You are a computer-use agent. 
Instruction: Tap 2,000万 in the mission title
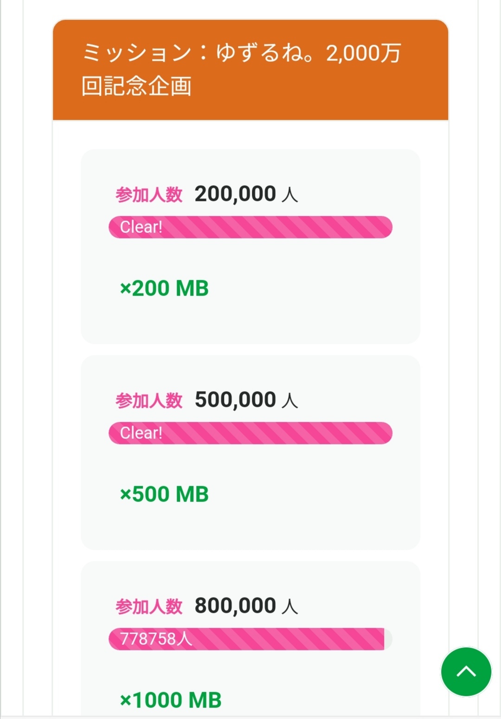coord(363,53)
